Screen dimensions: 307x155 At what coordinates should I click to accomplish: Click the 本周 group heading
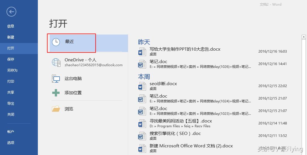(144, 77)
